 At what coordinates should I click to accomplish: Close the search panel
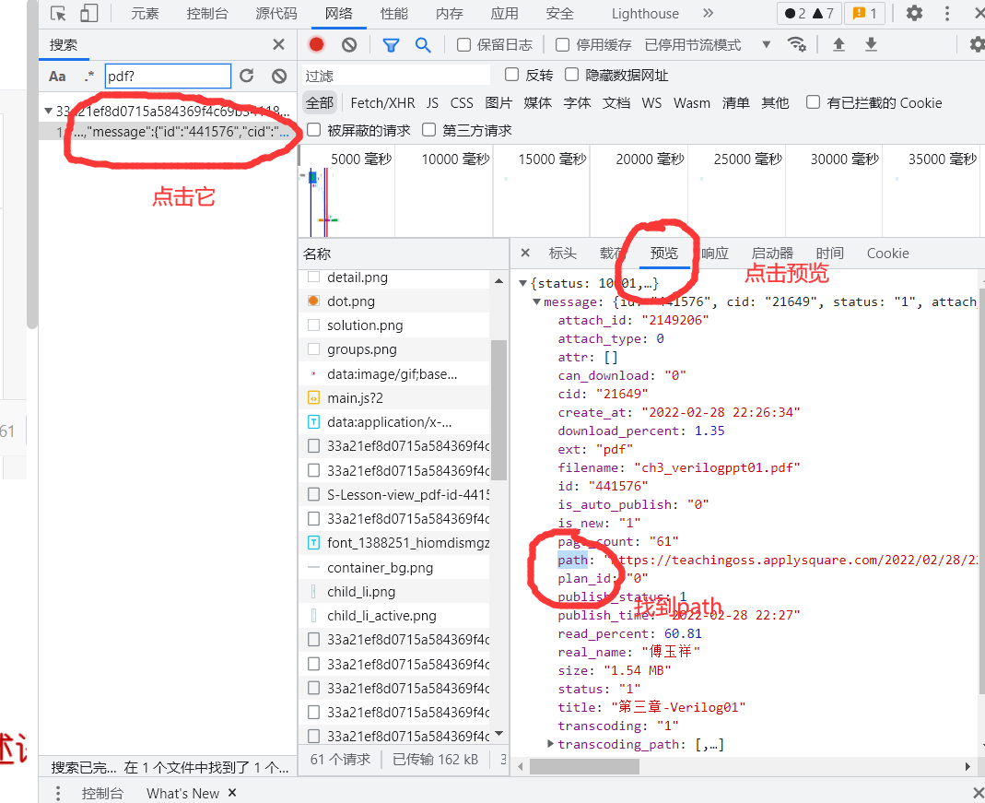[x=278, y=44]
